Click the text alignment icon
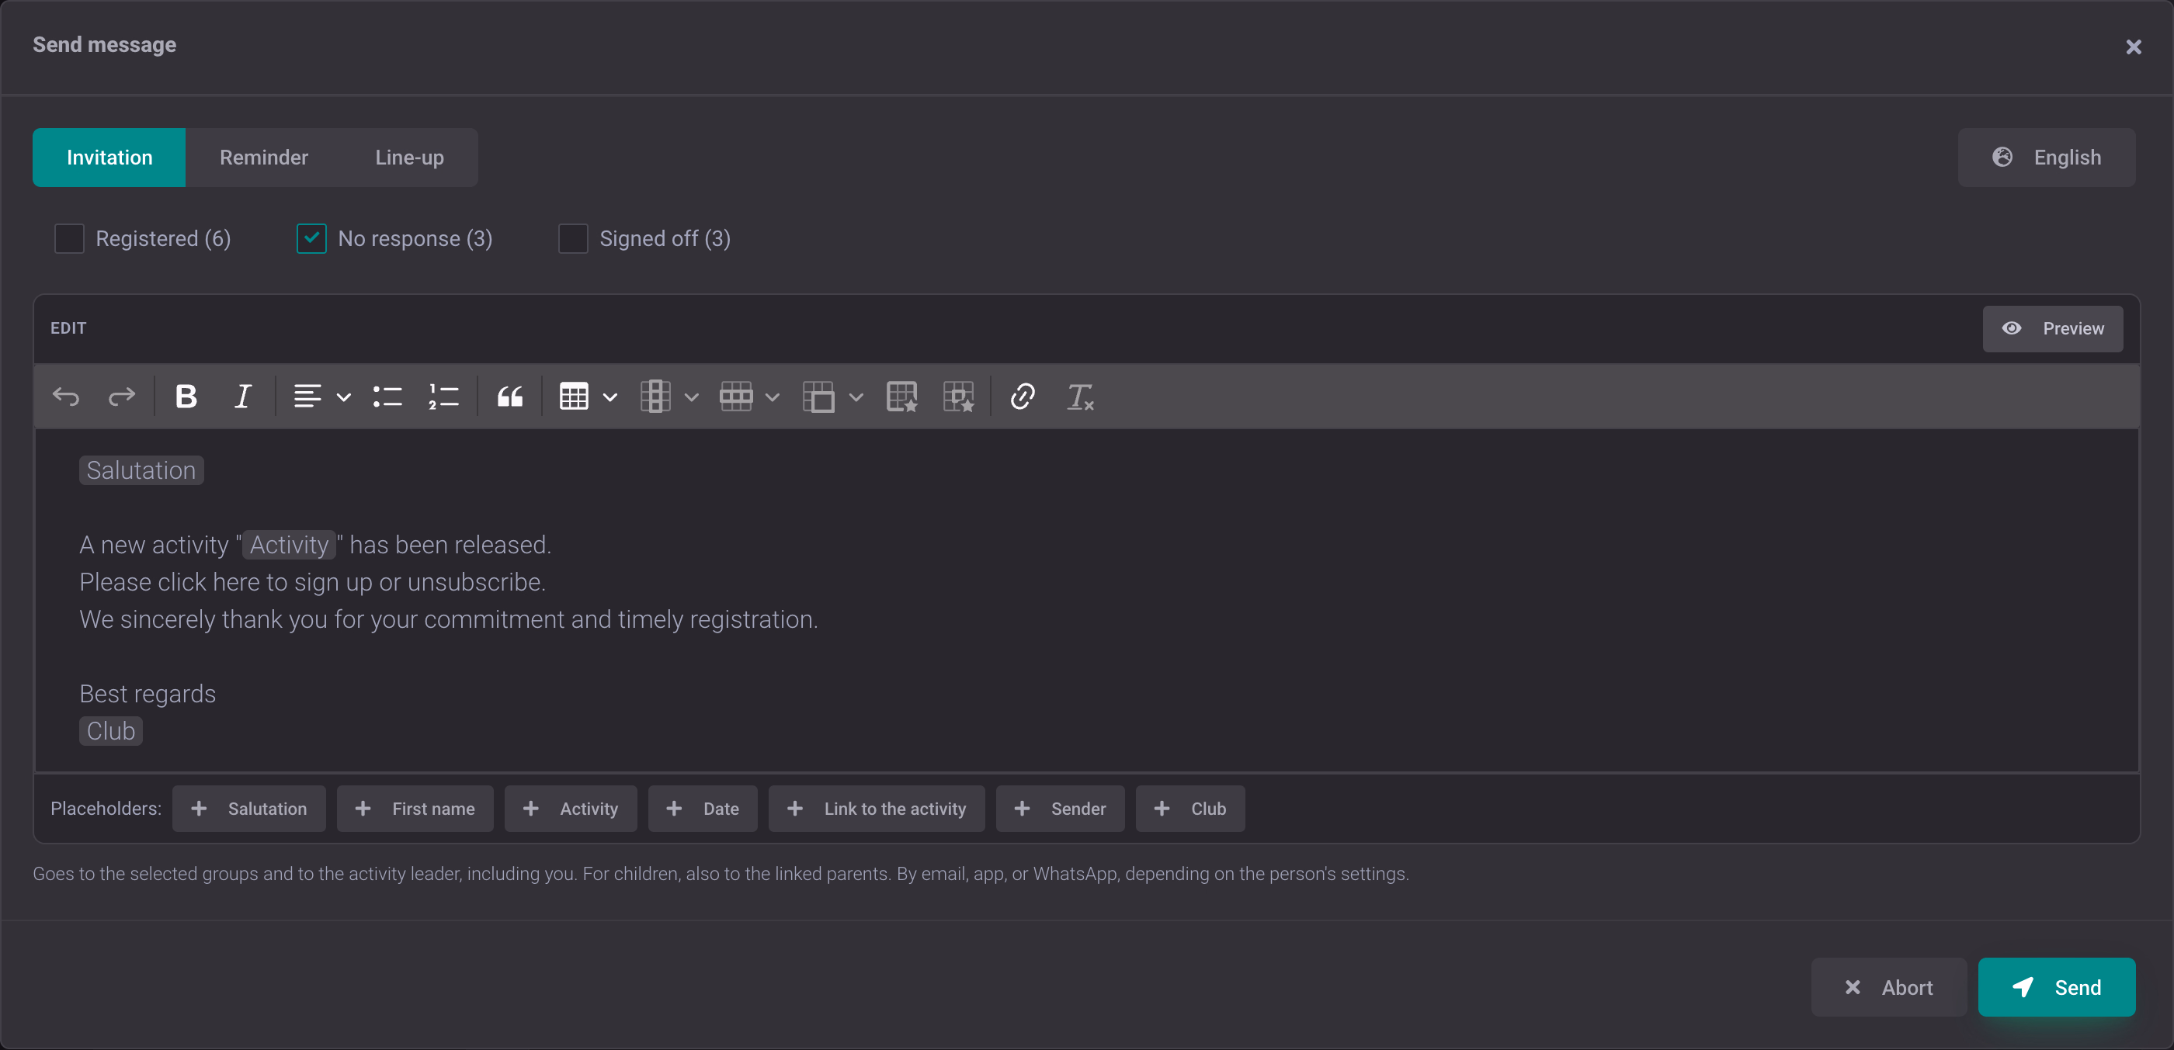Image resolution: width=2174 pixels, height=1050 pixels. point(307,397)
